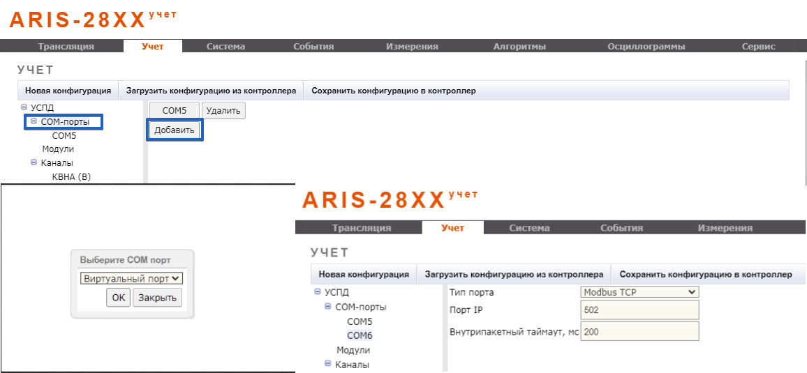
Task: Switch to the Алгоритмы tab
Action: [x=519, y=47]
